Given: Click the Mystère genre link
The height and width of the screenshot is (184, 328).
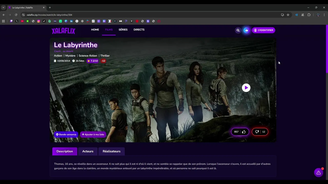Looking at the screenshot, I should [70, 56].
